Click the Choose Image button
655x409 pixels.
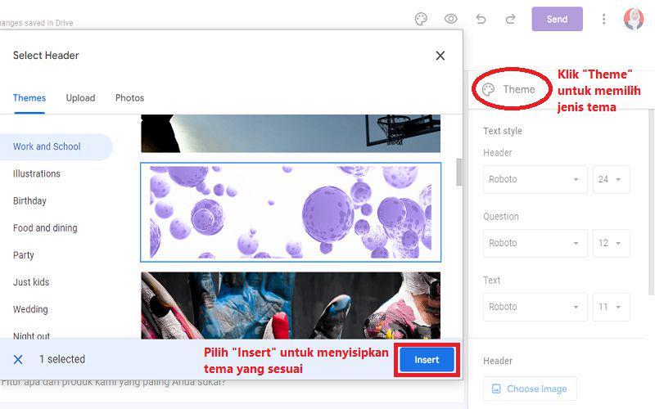(530, 389)
